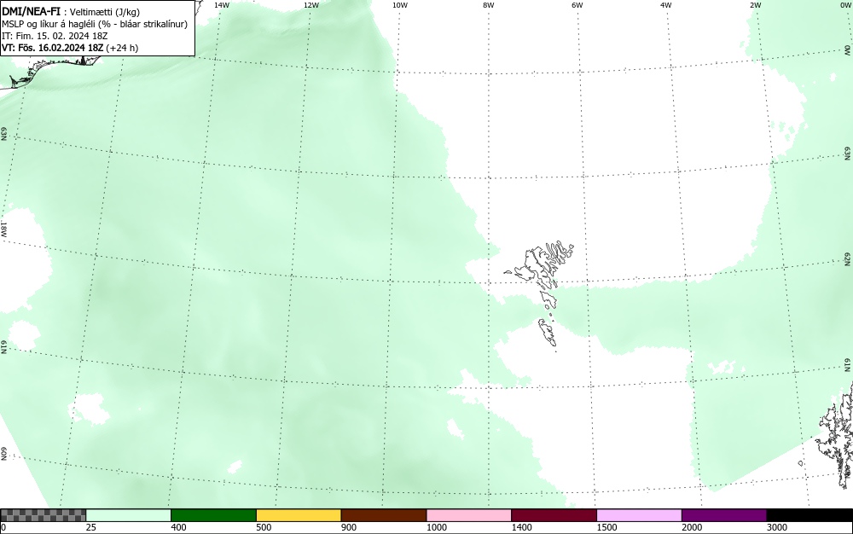Viewport: 853px width, 534px height.
Task: Click the maroon 1400-1500 legend swatch
Action: (x=554, y=515)
